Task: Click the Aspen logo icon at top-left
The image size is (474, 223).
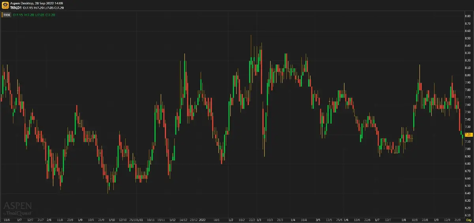Action: click(x=5, y=5)
